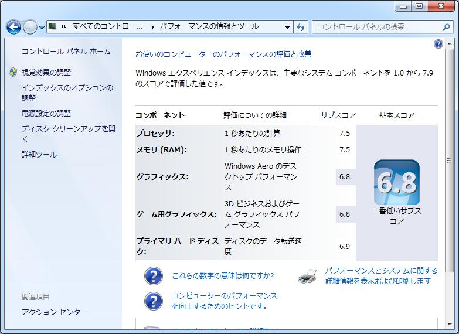Click the 6.9 disk subscore value
The height and width of the screenshot is (334, 459).
click(345, 246)
